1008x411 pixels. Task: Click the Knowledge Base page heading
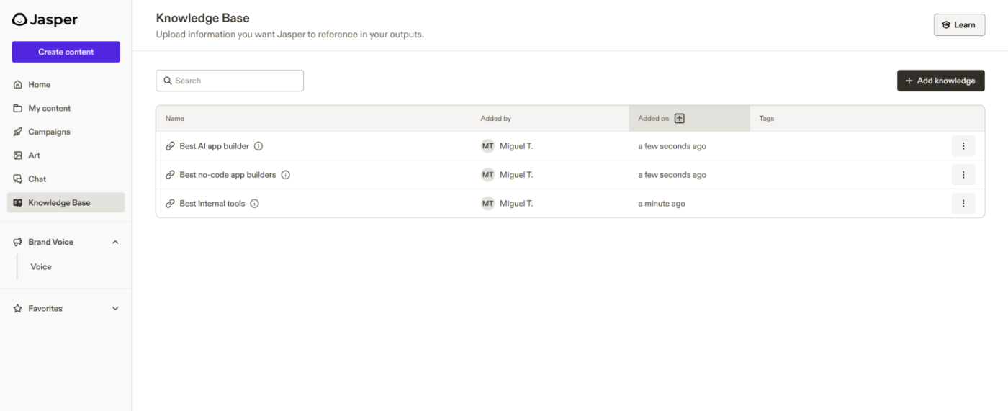point(203,18)
